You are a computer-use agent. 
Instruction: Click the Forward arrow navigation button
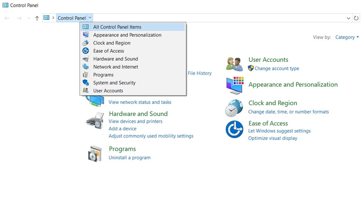[x=19, y=18]
